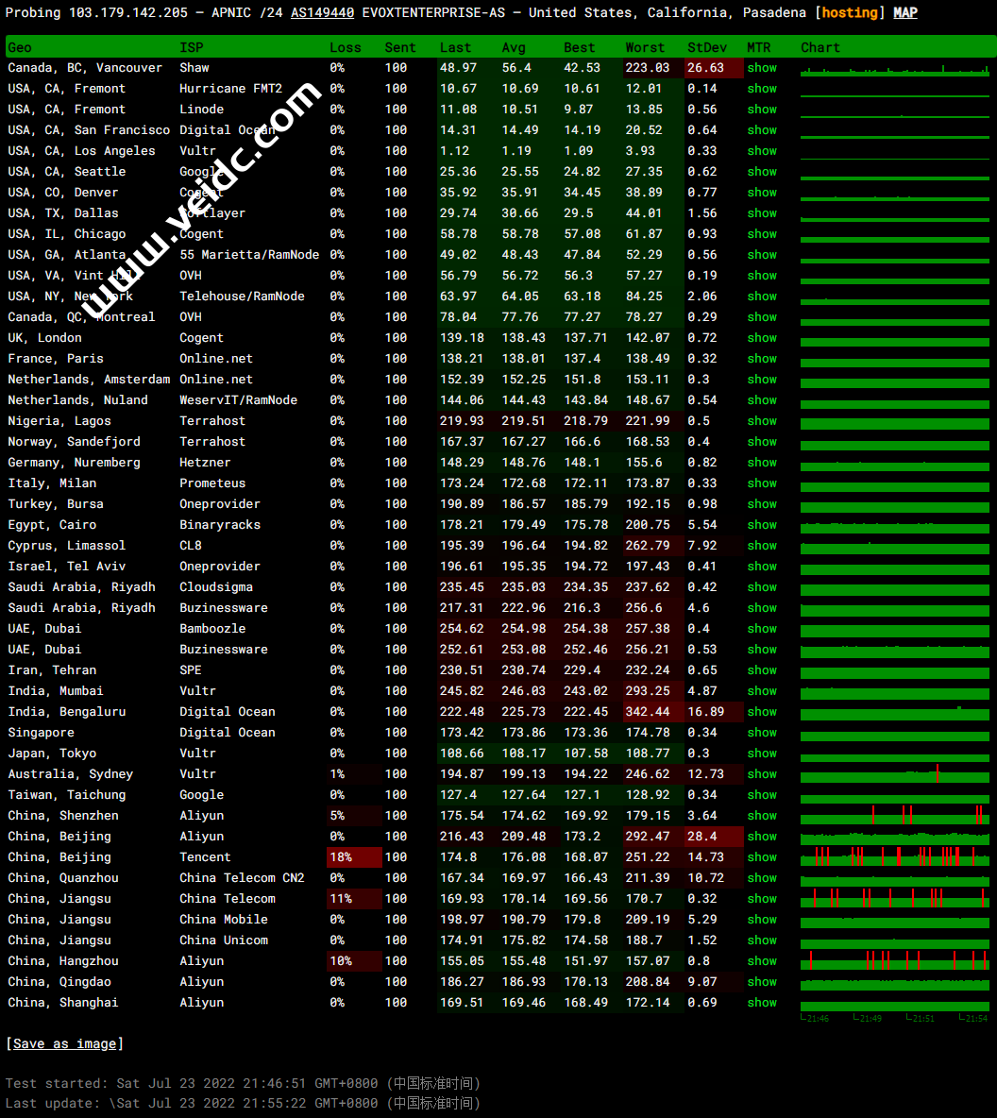Open the AS149440 link in the header

322,13
